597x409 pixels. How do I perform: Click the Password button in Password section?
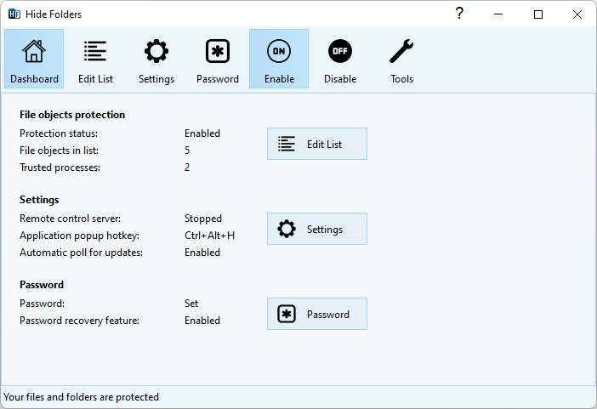click(317, 314)
